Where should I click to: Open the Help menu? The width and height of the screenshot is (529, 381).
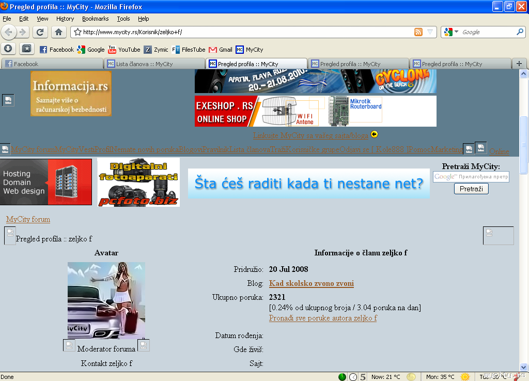(144, 19)
